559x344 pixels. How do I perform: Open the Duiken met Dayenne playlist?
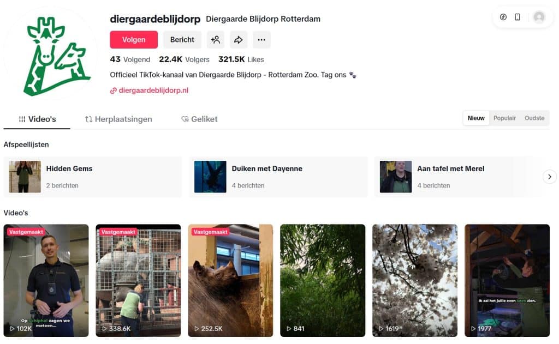tap(278, 177)
